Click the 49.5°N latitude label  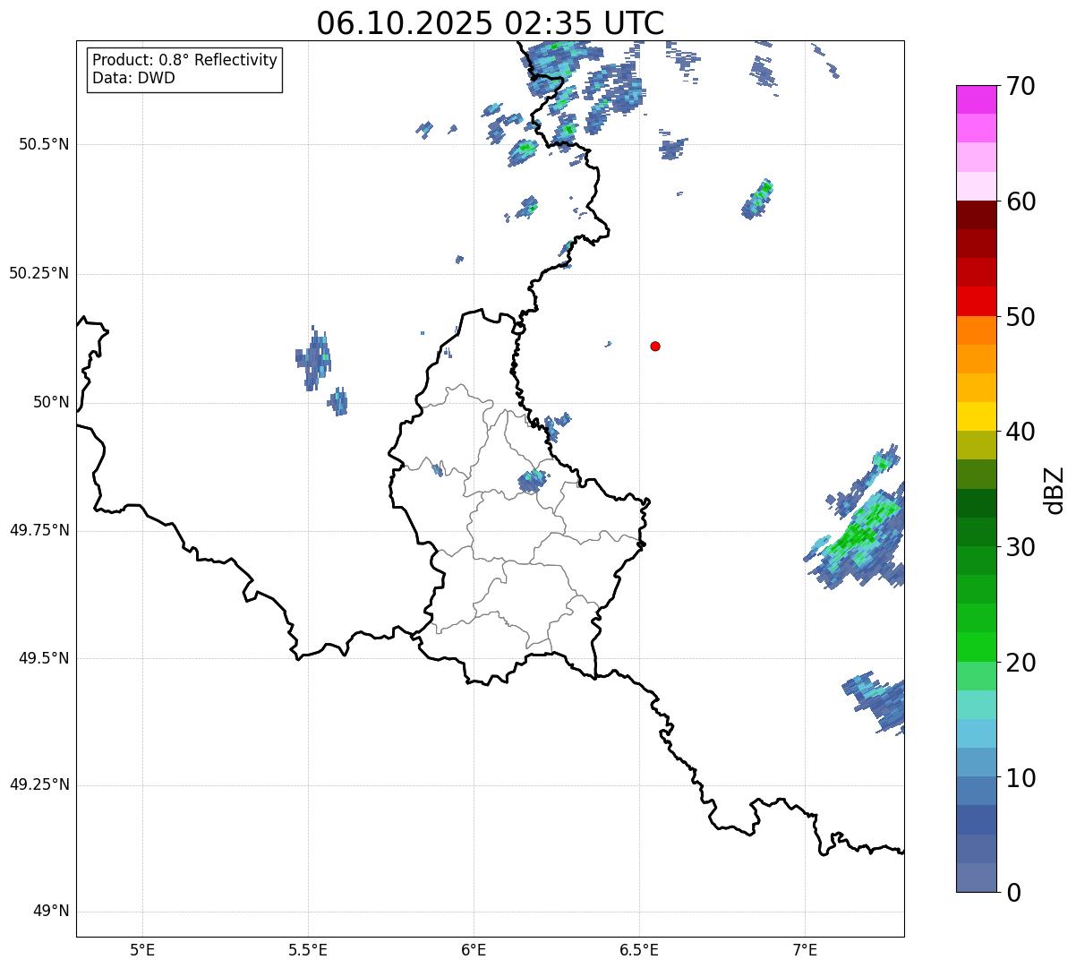pos(44,658)
